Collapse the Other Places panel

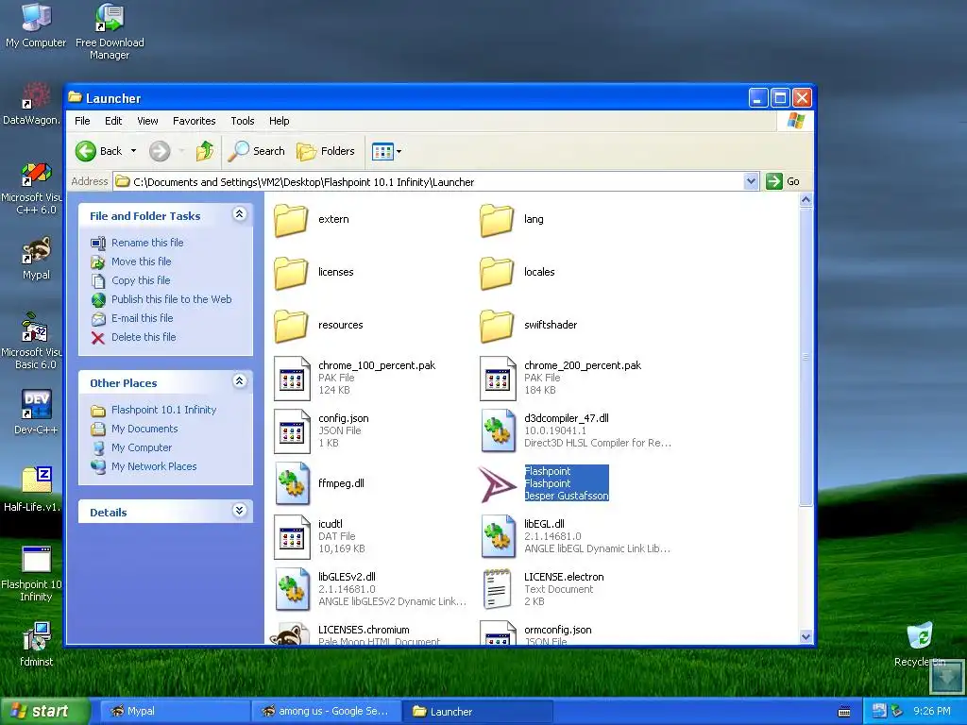(x=239, y=381)
